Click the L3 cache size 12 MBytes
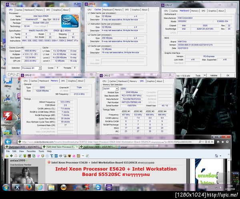 (x=114, y=49)
